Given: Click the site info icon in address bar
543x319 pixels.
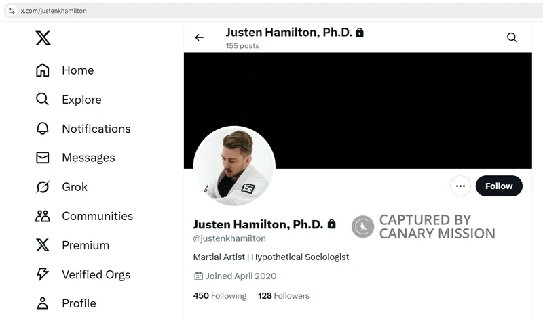Looking at the screenshot, I should tap(12, 11).
